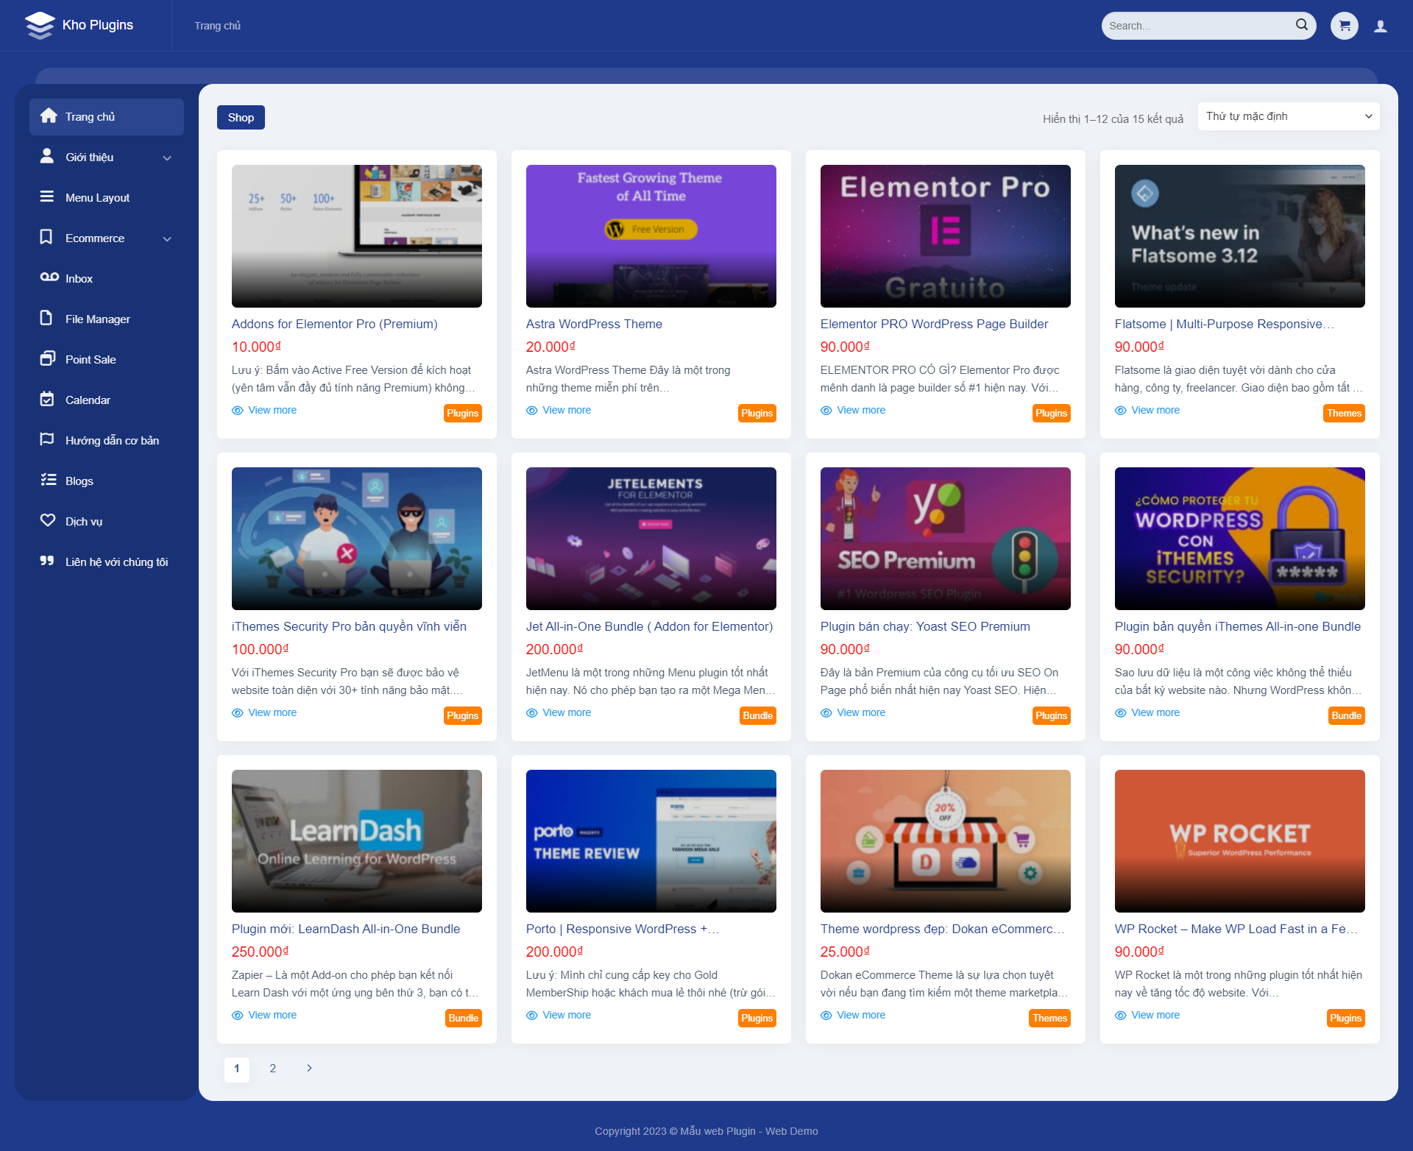The height and width of the screenshot is (1151, 1413).
Task: Click the file icon beside File Manager
Action: pyautogui.click(x=46, y=318)
